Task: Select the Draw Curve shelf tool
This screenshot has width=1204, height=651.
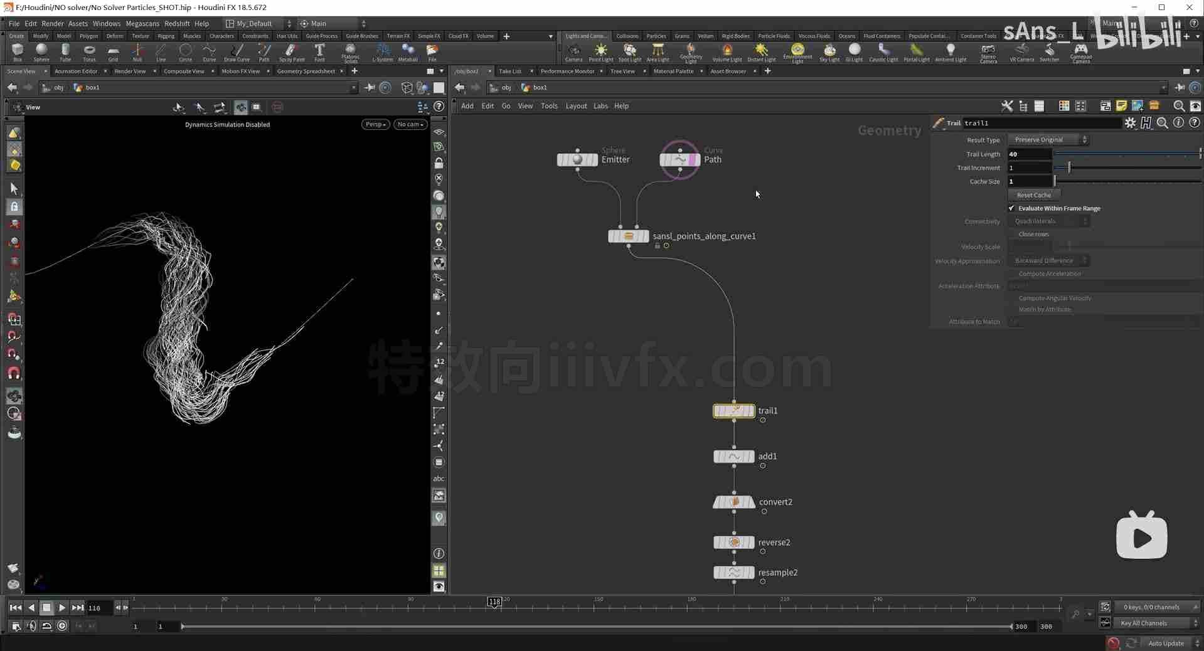Action: (x=237, y=52)
